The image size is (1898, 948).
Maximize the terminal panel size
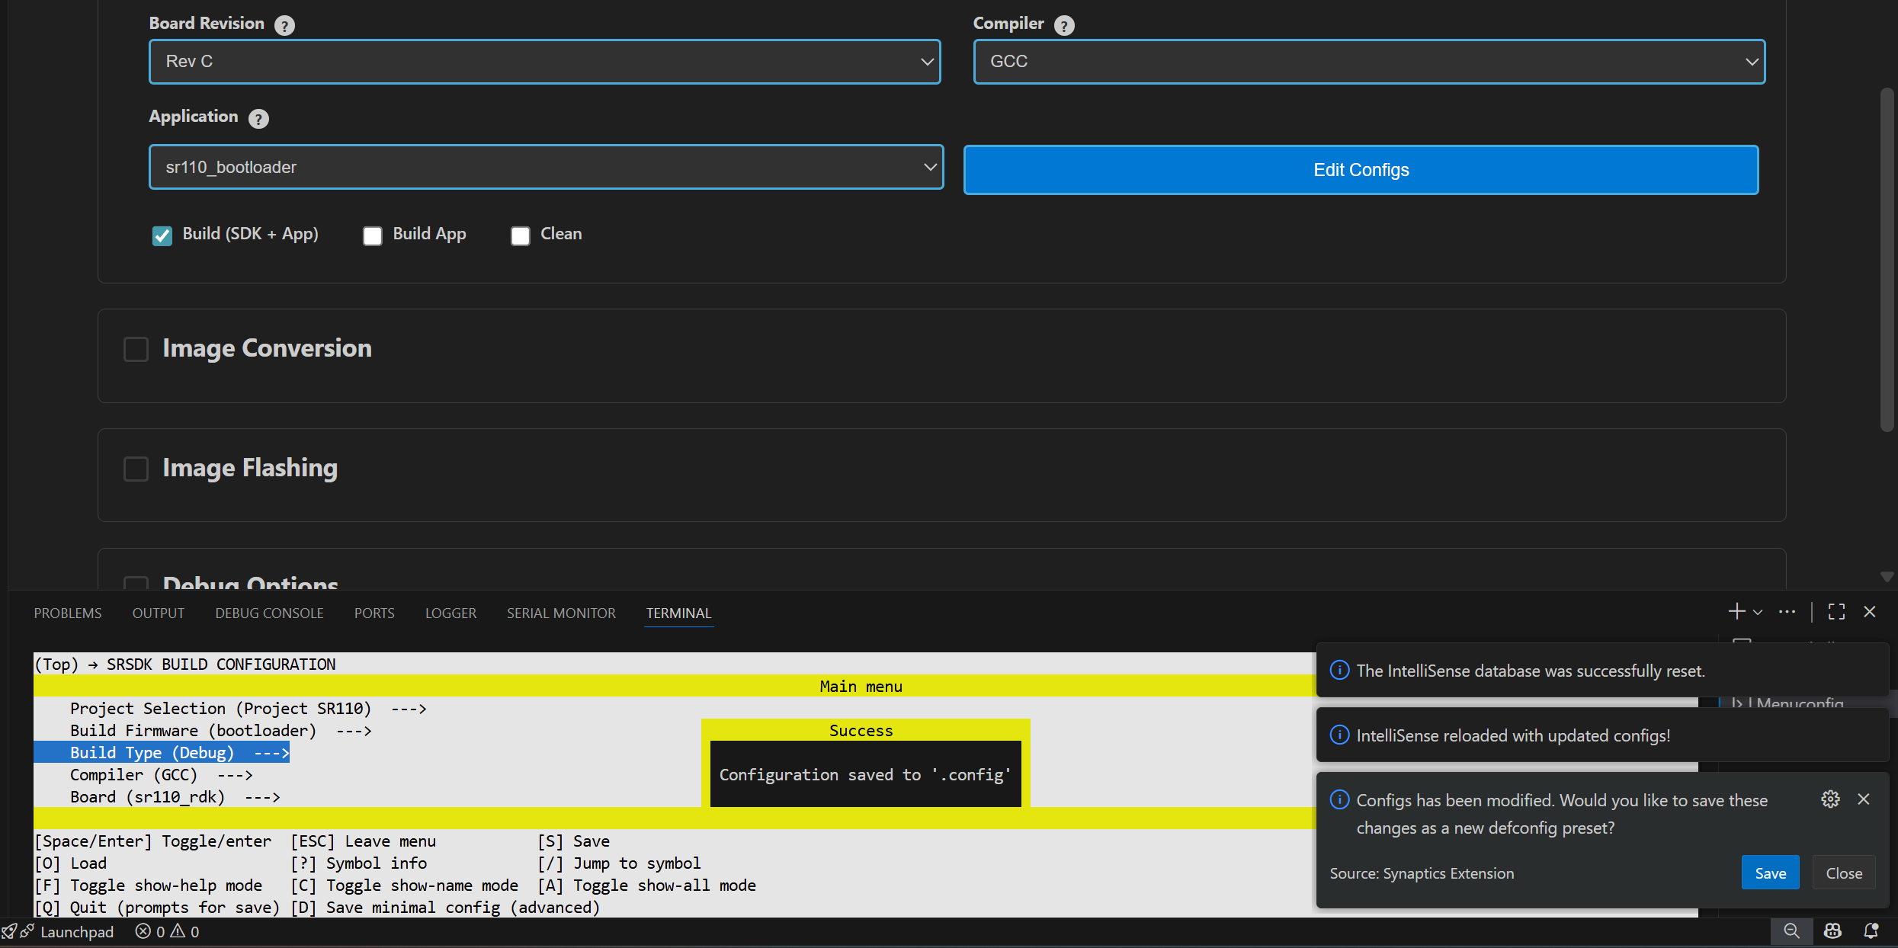point(1837,612)
